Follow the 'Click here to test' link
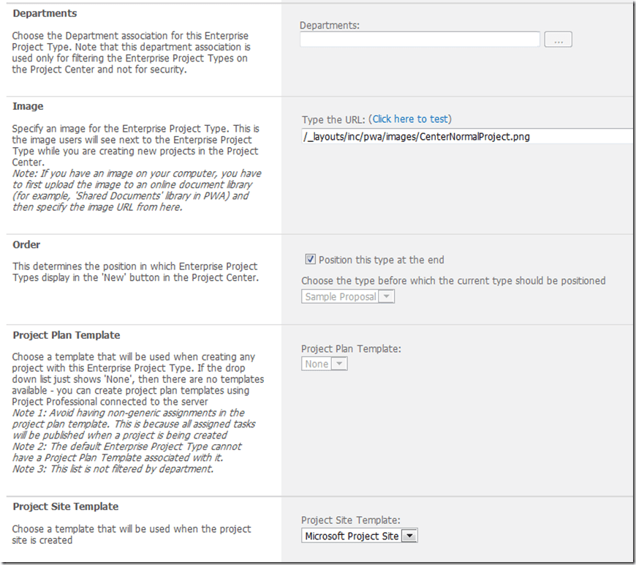The width and height of the screenshot is (636, 565). (x=412, y=119)
